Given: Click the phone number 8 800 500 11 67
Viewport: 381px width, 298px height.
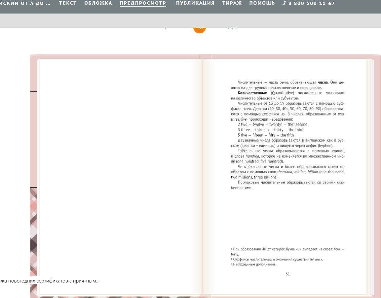Looking at the screenshot, I should (312, 3).
